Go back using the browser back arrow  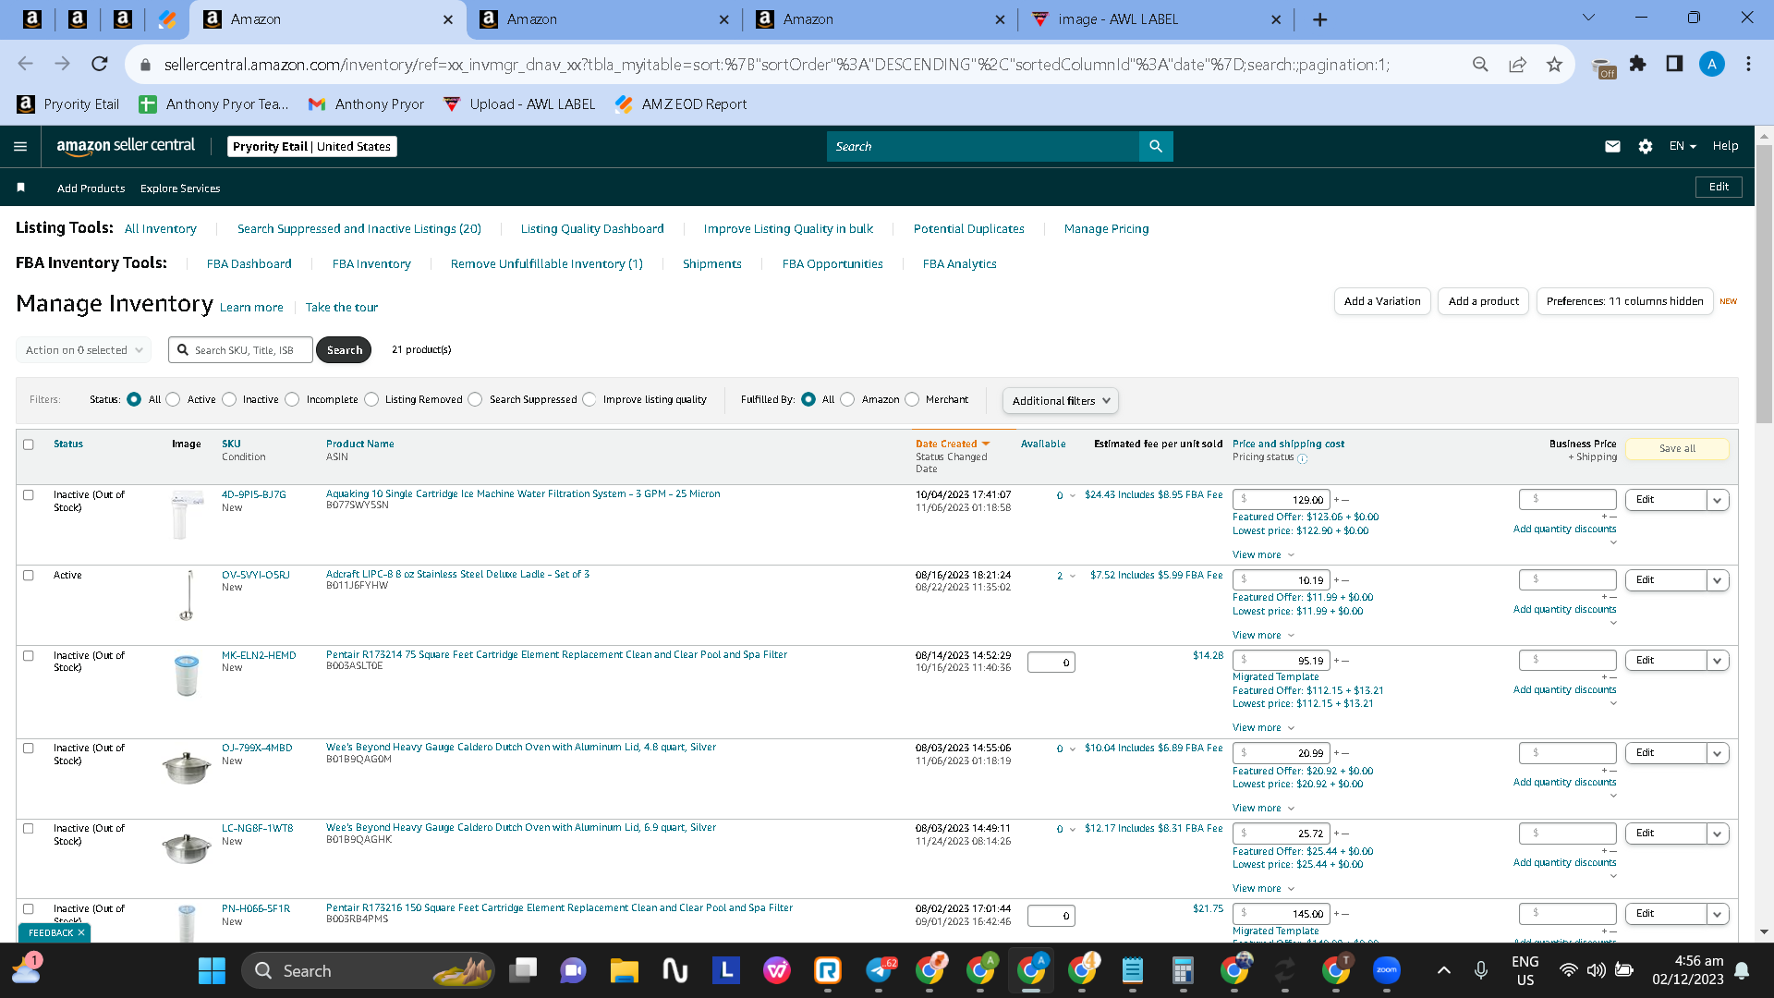point(25,64)
